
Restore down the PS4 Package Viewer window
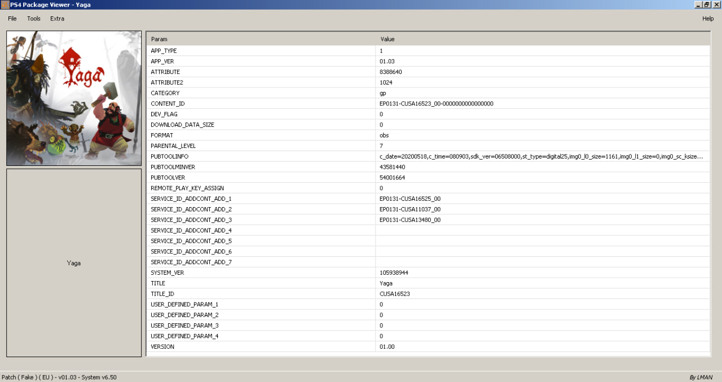[x=707, y=5]
